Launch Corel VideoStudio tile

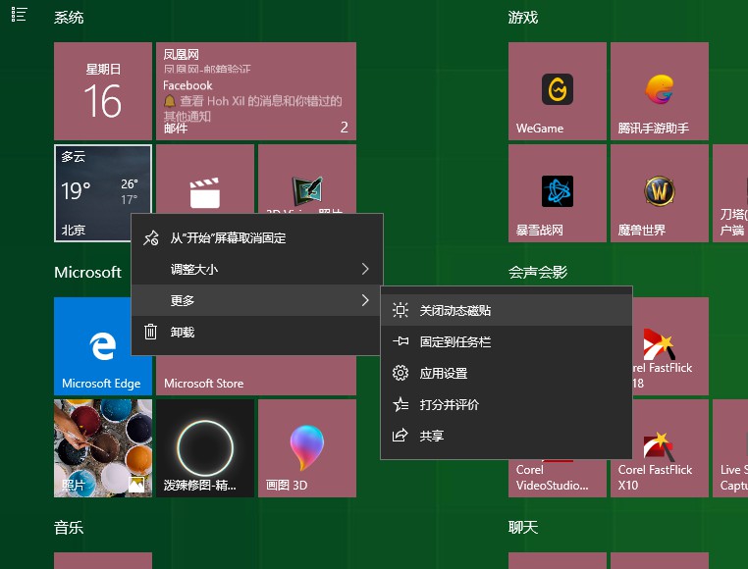click(x=558, y=478)
